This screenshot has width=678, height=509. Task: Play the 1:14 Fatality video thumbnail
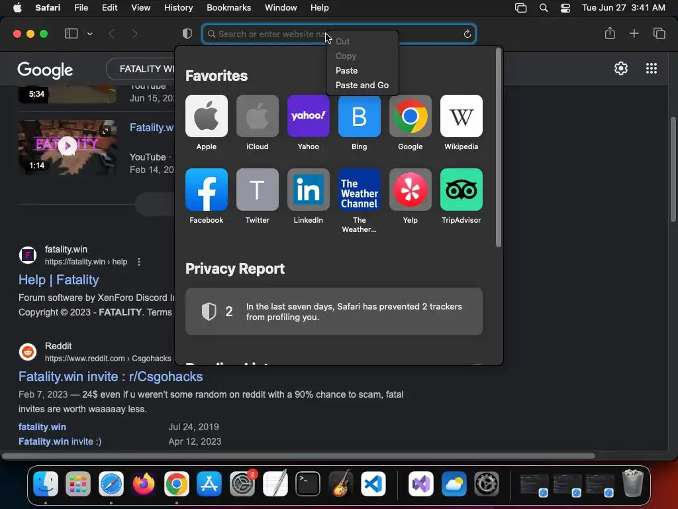tap(68, 146)
